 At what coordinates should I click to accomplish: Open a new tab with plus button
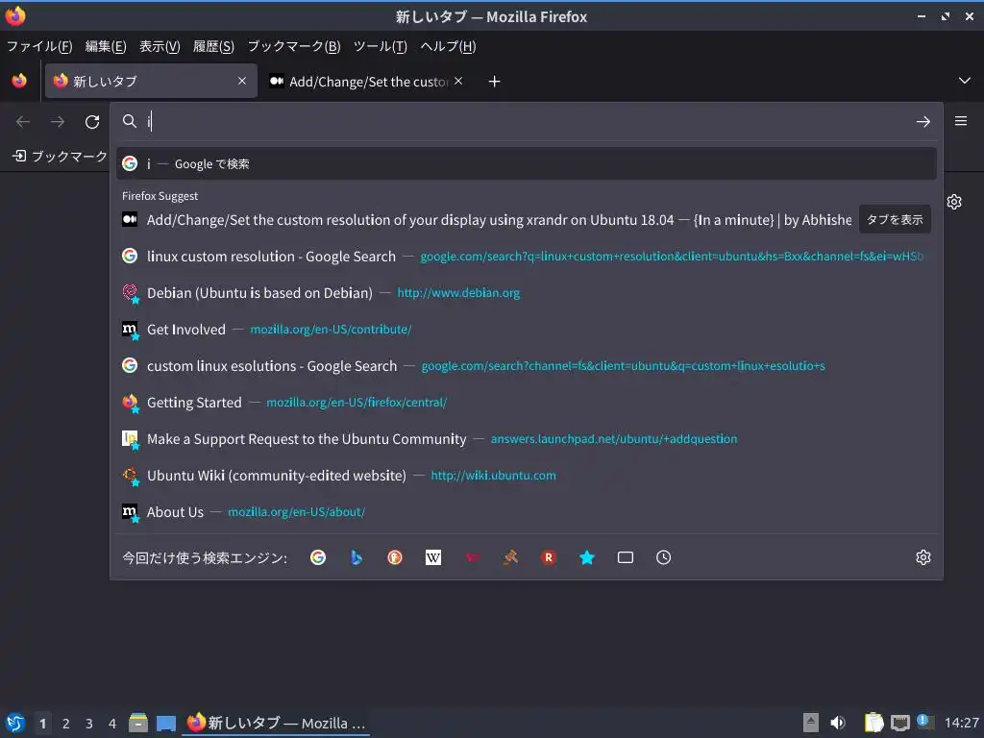pos(495,82)
